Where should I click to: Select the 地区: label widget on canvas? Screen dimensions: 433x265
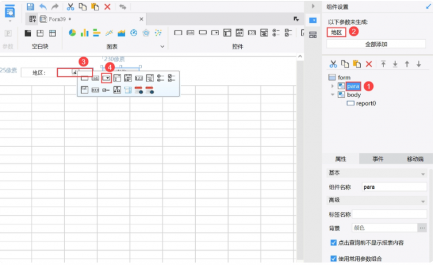pyautogui.click(x=39, y=73)
